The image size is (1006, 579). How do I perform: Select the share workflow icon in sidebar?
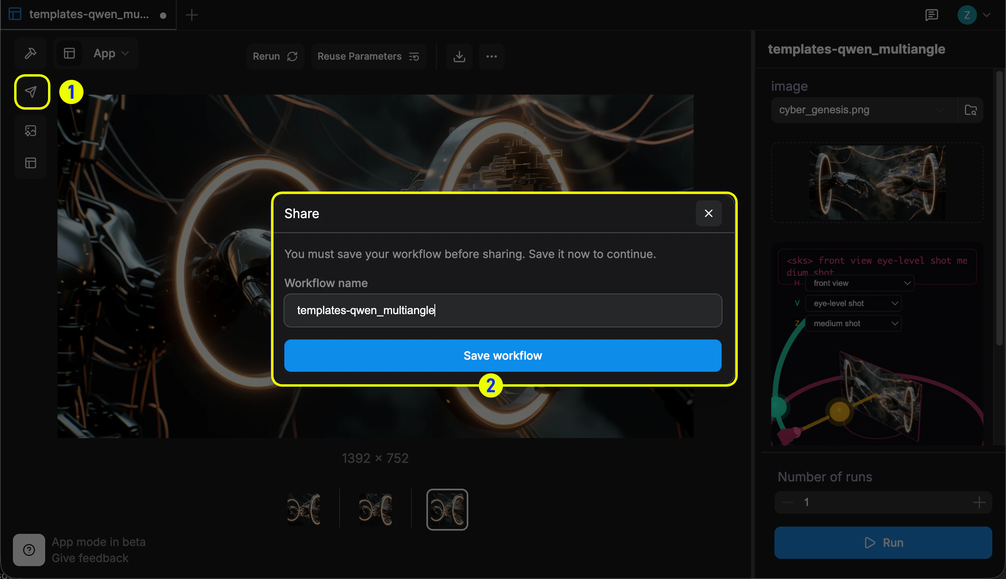pyautogui.click(x=31, y=92)
